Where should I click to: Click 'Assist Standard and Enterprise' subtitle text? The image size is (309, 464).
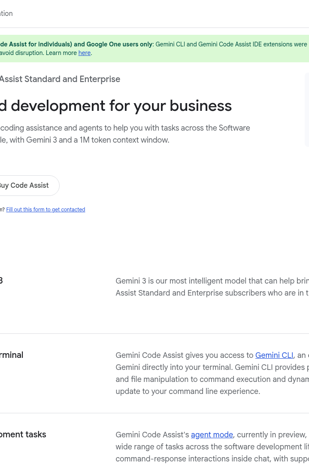coord(60,79)
